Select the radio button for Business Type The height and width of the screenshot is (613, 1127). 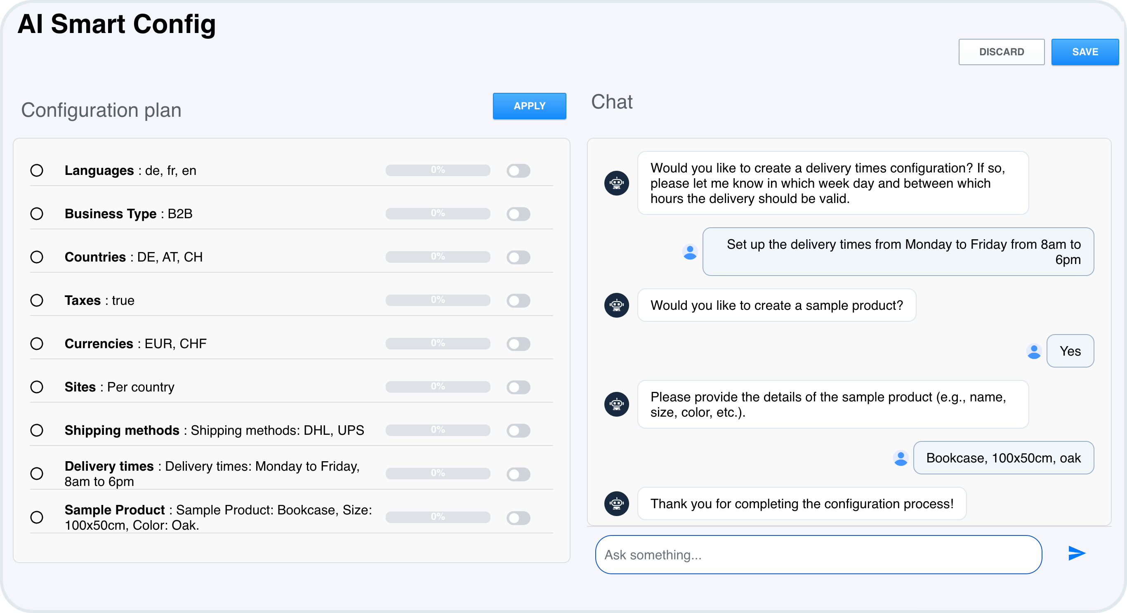click(x=37, y=214)
